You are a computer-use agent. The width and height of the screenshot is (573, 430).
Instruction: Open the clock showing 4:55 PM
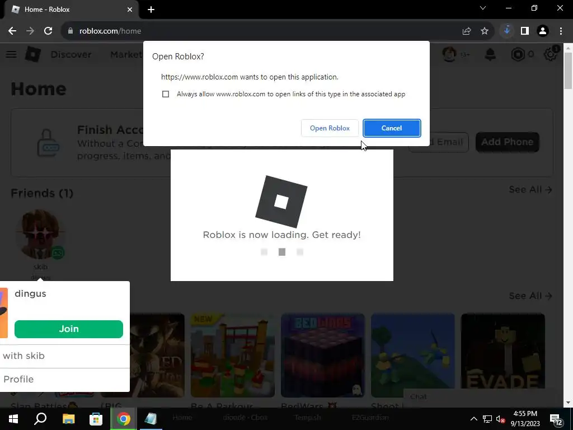525,419
